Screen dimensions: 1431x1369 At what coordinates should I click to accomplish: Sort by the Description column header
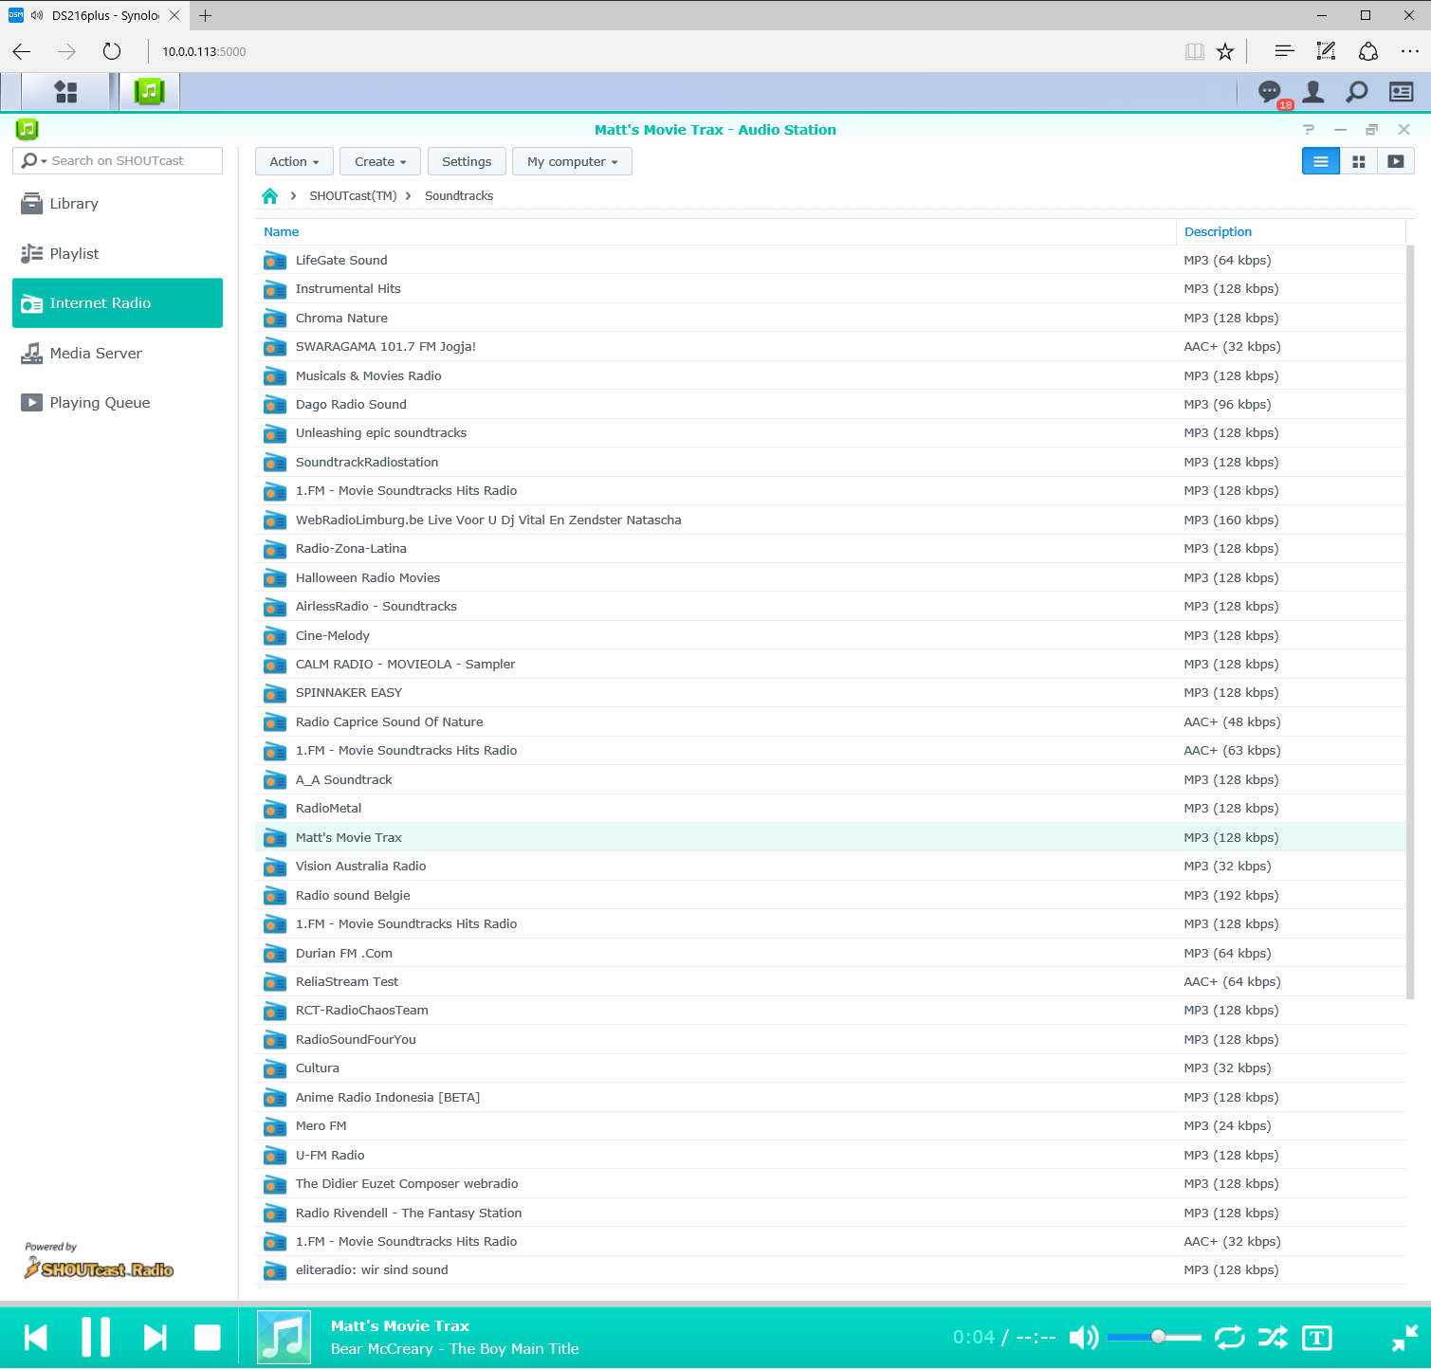[x=1291, y=232]
